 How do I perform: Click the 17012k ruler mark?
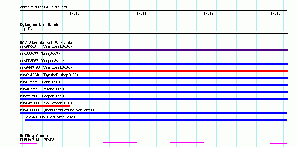click(x=209, y=13)
